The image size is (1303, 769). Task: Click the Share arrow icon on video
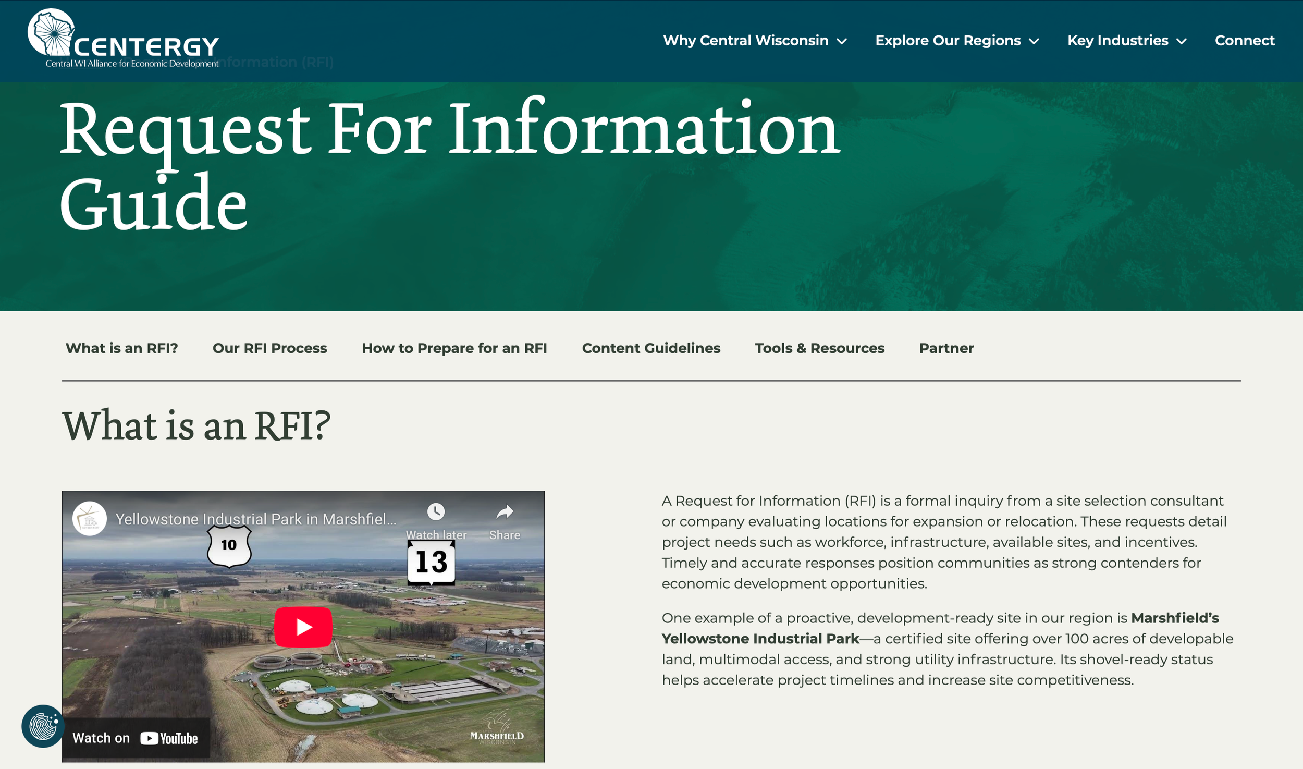[504, 512]
